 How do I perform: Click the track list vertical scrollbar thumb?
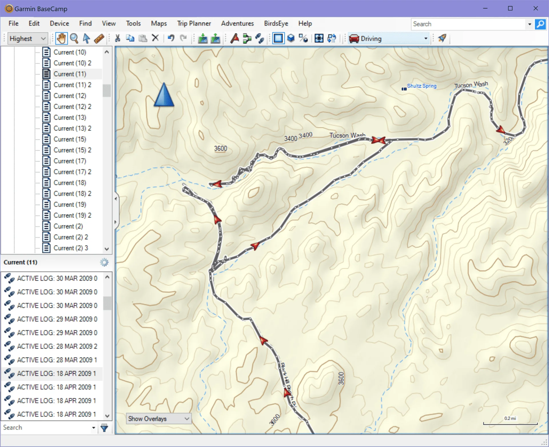(107, 303)
